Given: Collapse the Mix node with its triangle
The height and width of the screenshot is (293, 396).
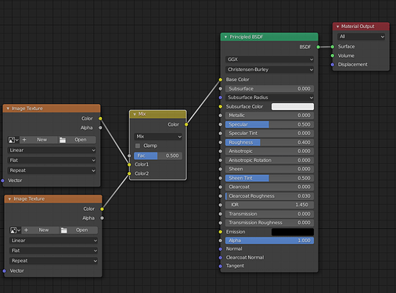Looking at the screenshot, I should 135,114.
